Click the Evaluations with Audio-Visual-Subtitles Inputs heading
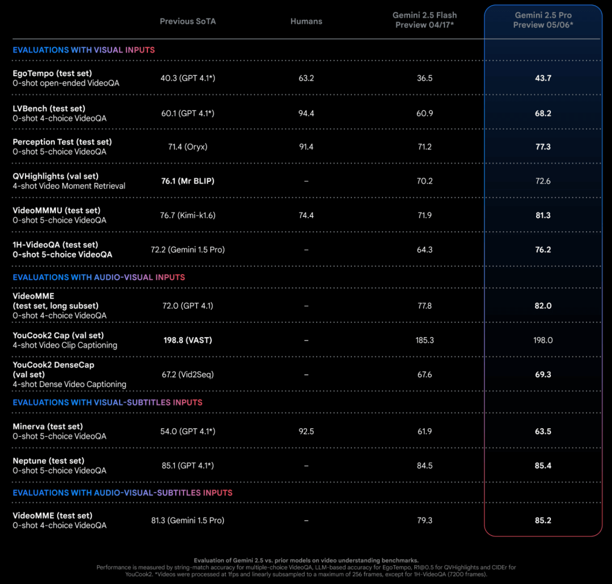612x584 pixels. [122, 493]
